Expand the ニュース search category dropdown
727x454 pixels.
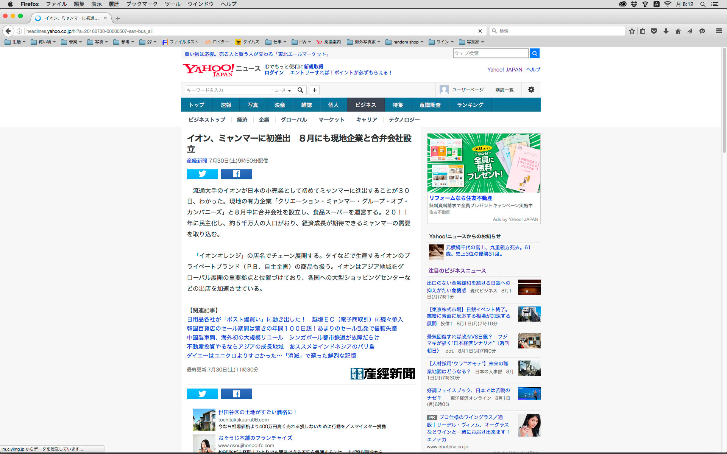(281, 90)
